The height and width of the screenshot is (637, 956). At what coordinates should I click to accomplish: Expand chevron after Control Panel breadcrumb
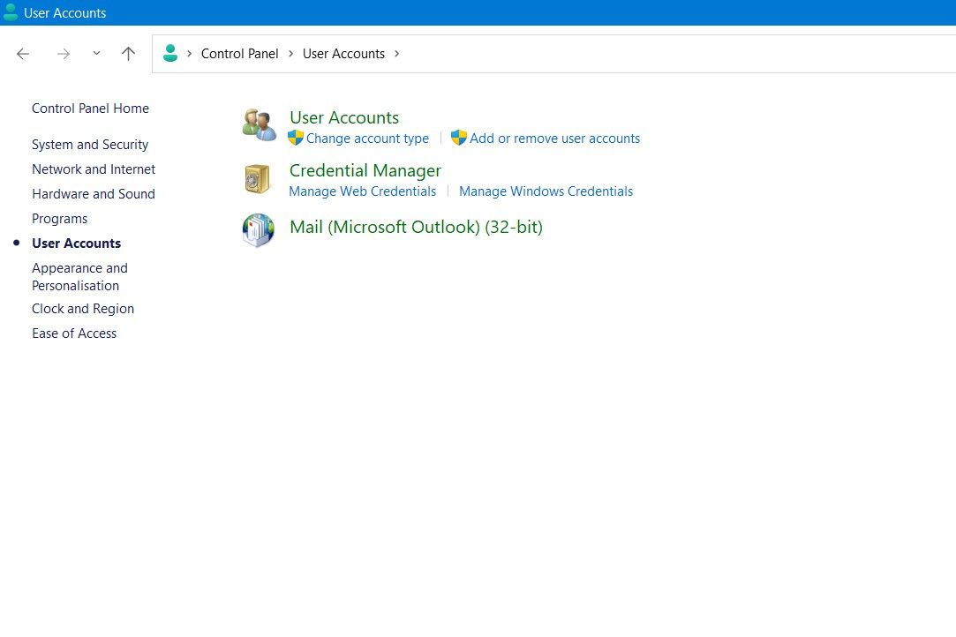pyautogui.click(x=290, y=54)
